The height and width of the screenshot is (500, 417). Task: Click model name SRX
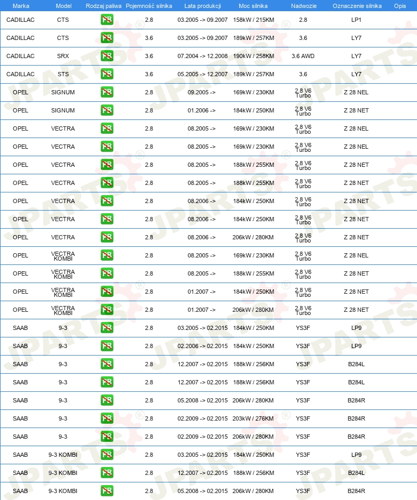click(x=63, y=56)
